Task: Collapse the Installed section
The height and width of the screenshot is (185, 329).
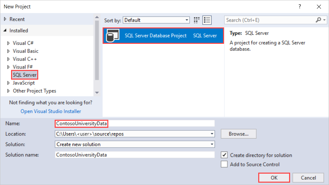Action: coord(5,30)
